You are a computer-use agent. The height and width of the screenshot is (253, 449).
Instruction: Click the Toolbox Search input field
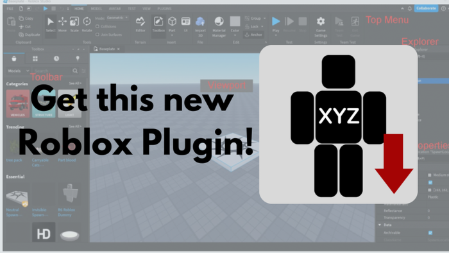53,71
